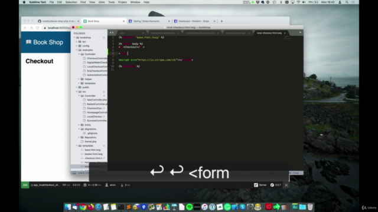Collapse the examples folder

coord(77,50)
